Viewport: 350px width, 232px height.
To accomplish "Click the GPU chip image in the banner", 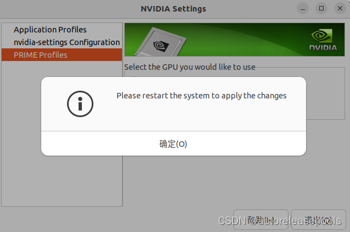I will click(160, 42).
